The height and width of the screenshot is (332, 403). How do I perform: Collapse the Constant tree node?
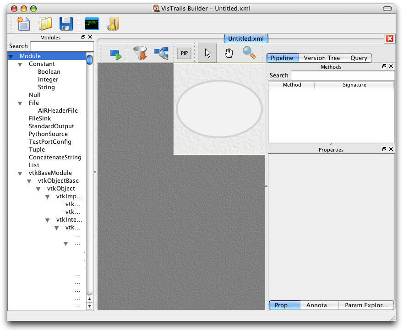20,65
